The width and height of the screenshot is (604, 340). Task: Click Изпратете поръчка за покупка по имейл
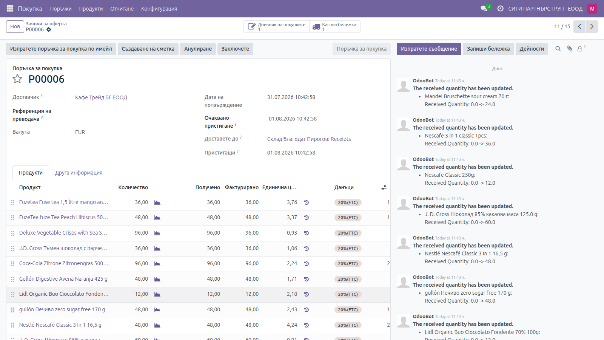coord(61,49)
